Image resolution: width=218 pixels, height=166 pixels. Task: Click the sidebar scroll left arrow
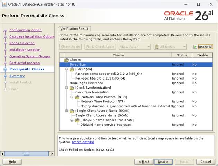pos(2,154)
